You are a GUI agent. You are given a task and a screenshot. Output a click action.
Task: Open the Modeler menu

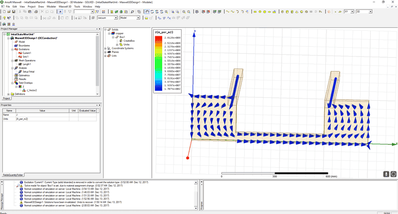51,6
